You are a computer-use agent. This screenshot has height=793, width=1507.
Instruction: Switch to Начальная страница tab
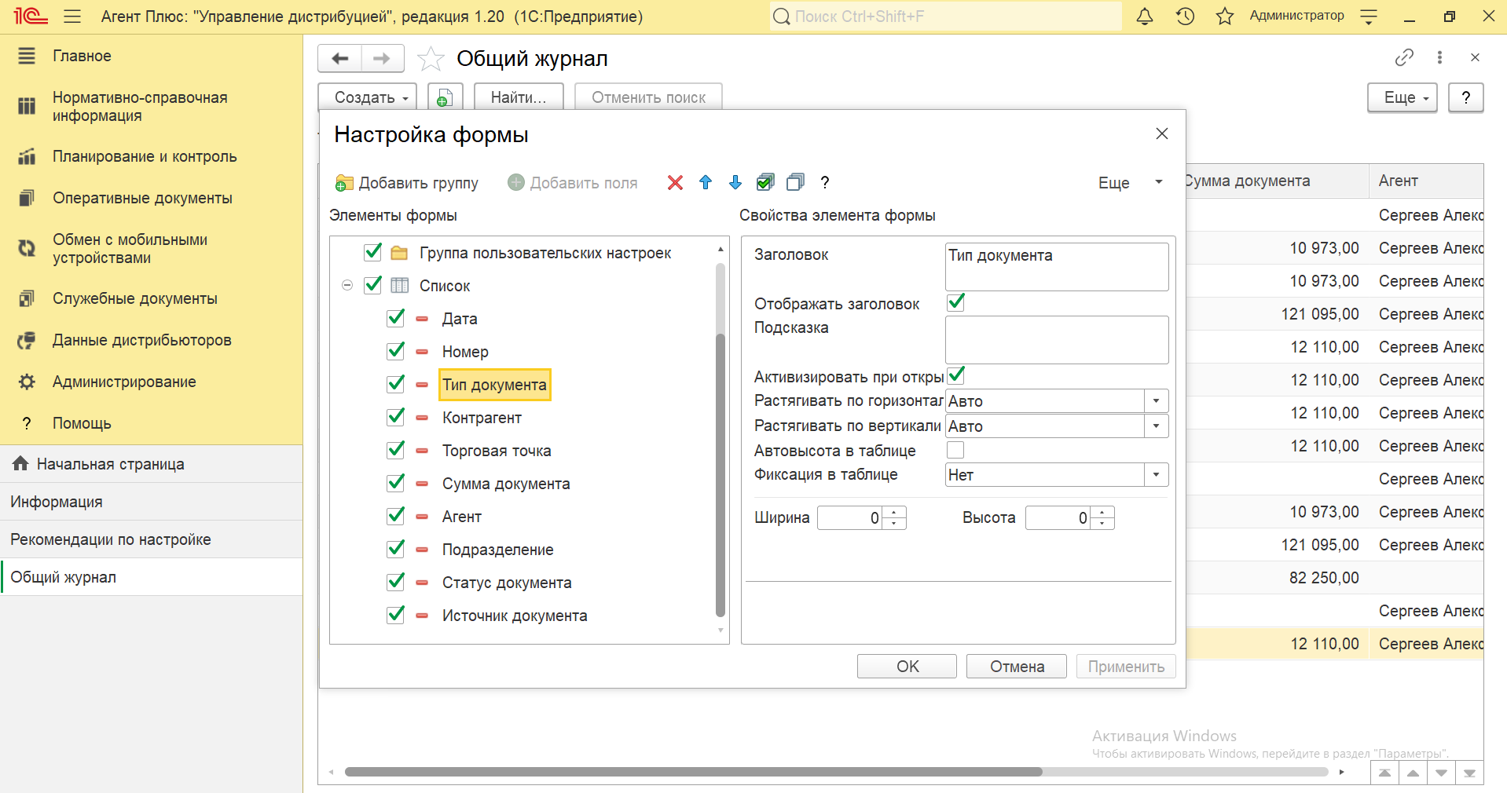[110, 464]
